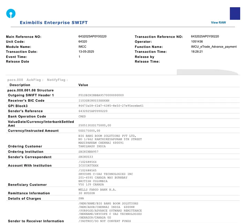
Task: Click the Transaction Date 13-05-2025 value
Action: (86, 52)
